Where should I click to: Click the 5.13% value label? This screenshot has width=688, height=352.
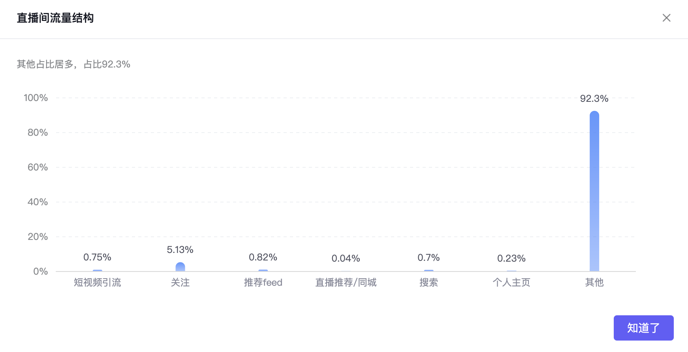point(180,250)
